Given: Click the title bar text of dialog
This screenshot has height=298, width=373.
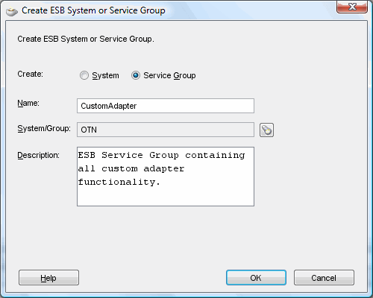Looking at the screenshot, I should point(93,10).
